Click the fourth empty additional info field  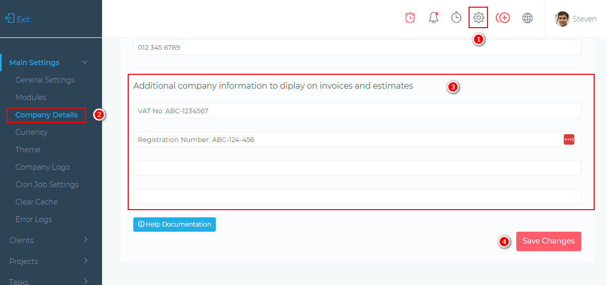[x=357, y=196]
